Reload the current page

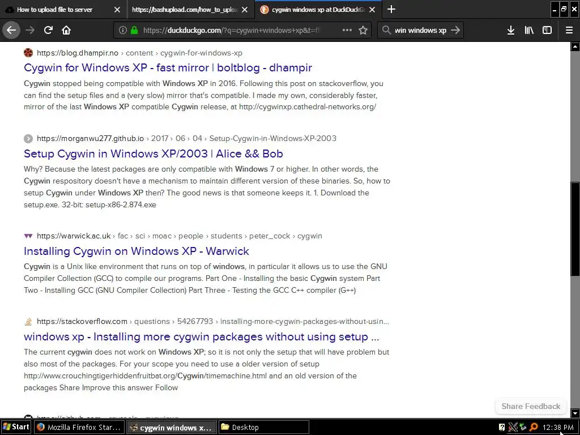48,30
